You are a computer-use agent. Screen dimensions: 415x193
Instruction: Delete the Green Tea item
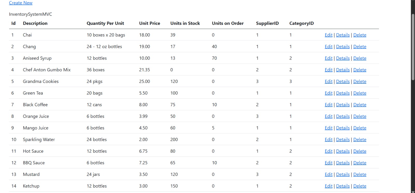(x=360, y=93)
